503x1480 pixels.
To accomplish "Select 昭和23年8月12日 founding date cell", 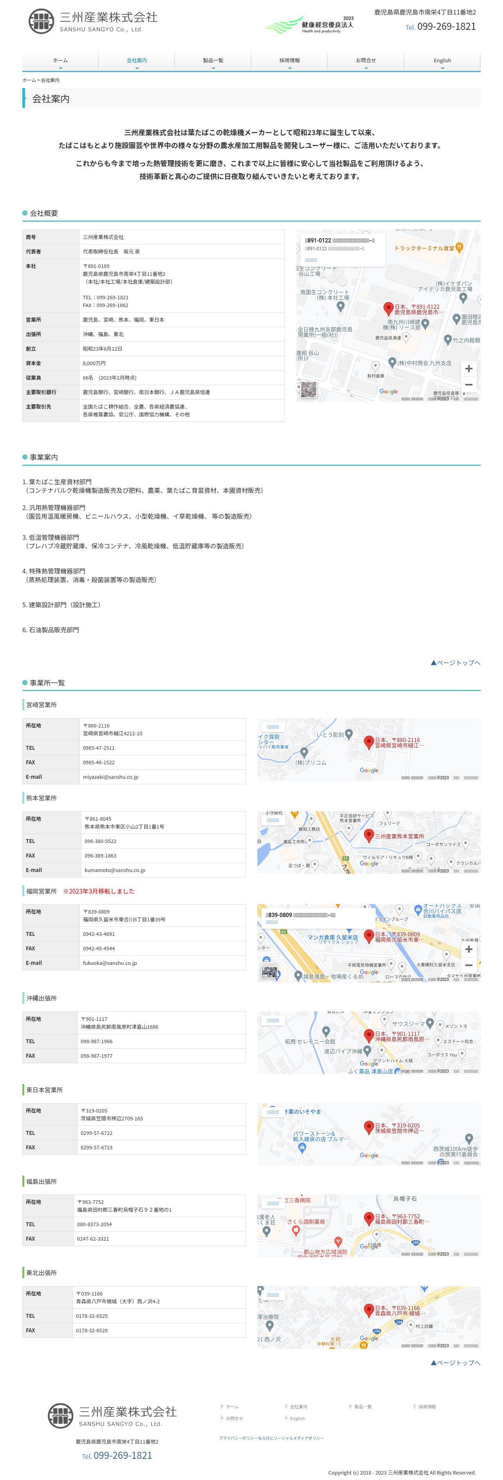I will coord(182,349).
